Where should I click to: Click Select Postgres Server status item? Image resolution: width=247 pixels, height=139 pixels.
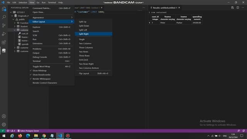coord(28,131)
